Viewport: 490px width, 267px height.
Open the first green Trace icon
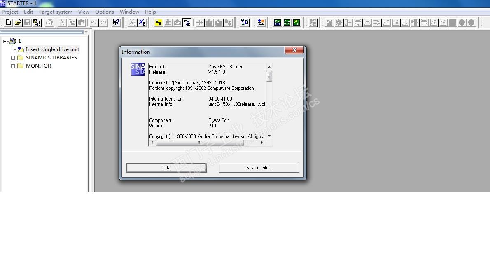(277, 23)
